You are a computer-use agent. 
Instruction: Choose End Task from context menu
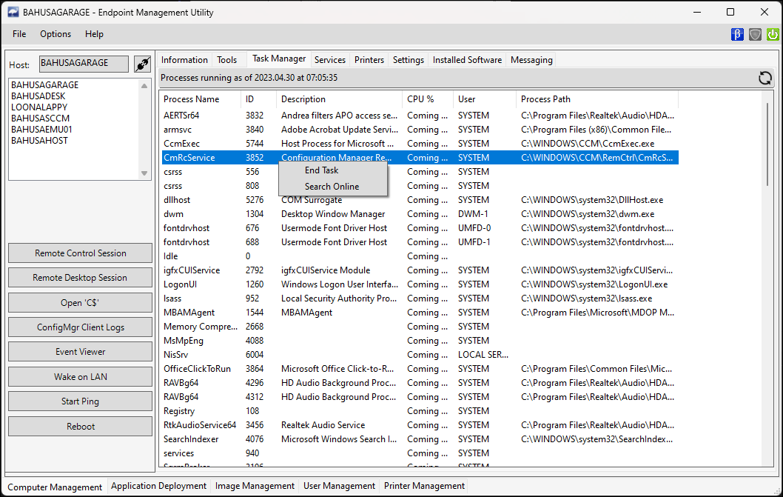pyautogui.click(x=332, y=170)
